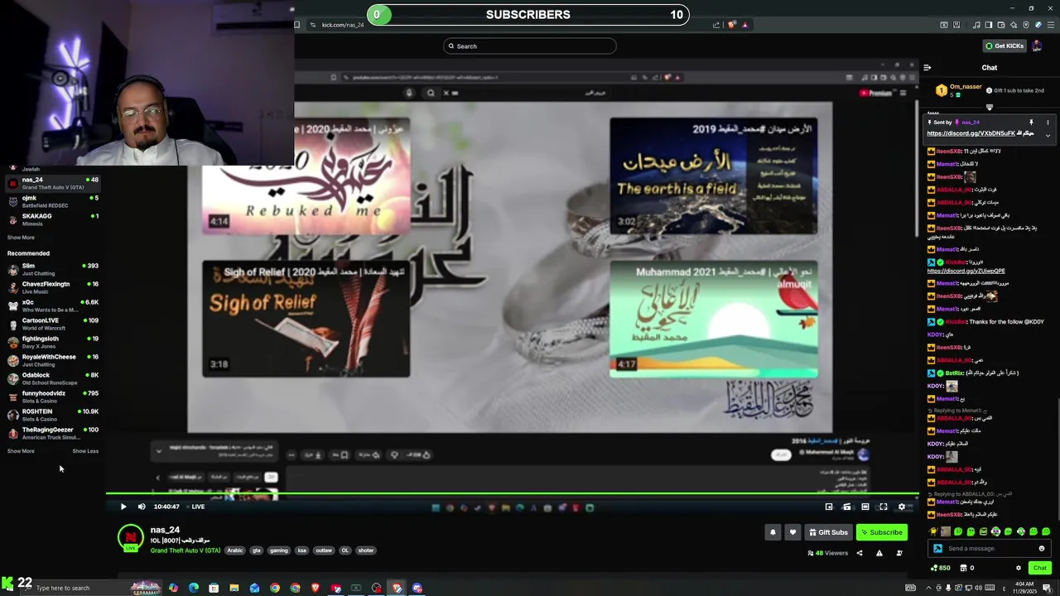The image size is (1060, 596).
Task: Open Microsoft Edge from the taskbar
Action: tap(194, 588)
